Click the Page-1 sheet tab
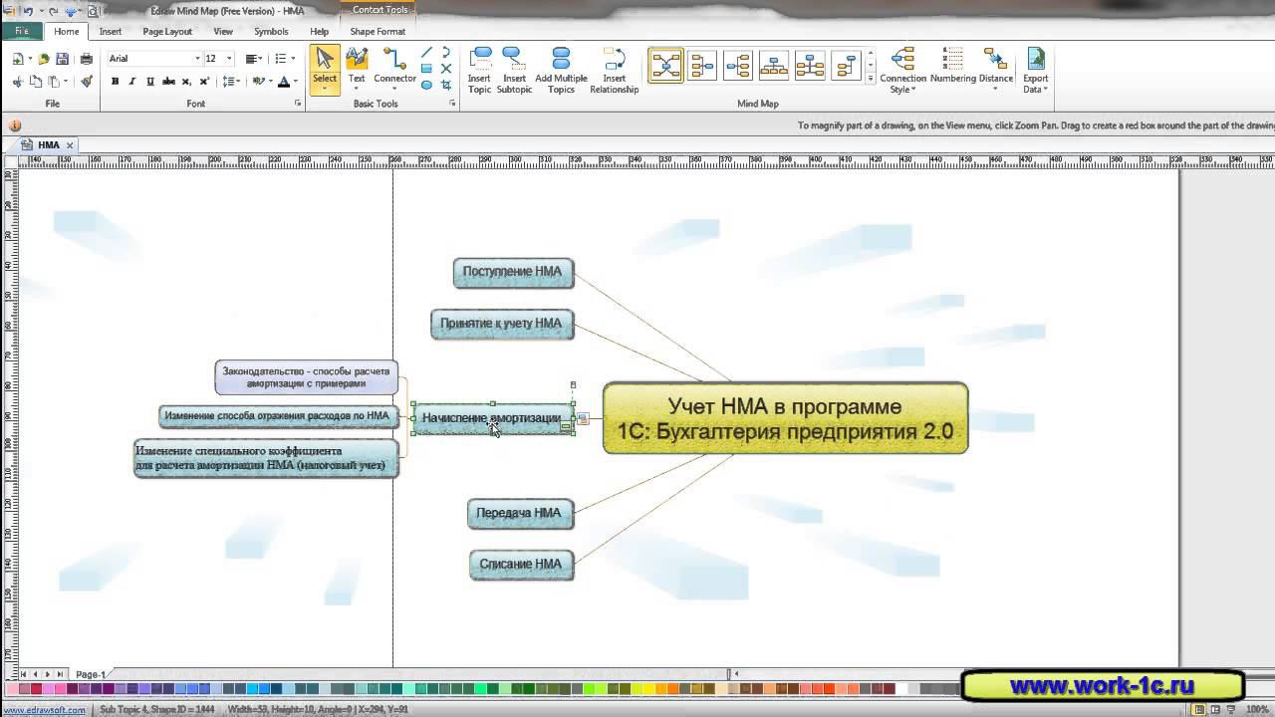Screen dimensions: 1275x717 [x=90, y=674]
